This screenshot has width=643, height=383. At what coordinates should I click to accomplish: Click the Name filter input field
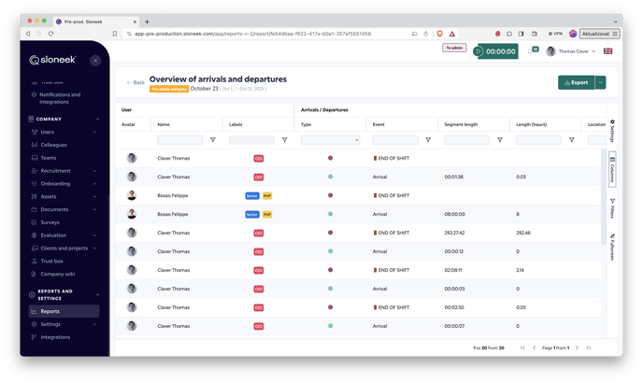pos(180,140)
